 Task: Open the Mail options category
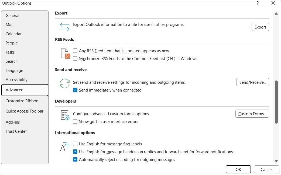[x=25, y=25]
